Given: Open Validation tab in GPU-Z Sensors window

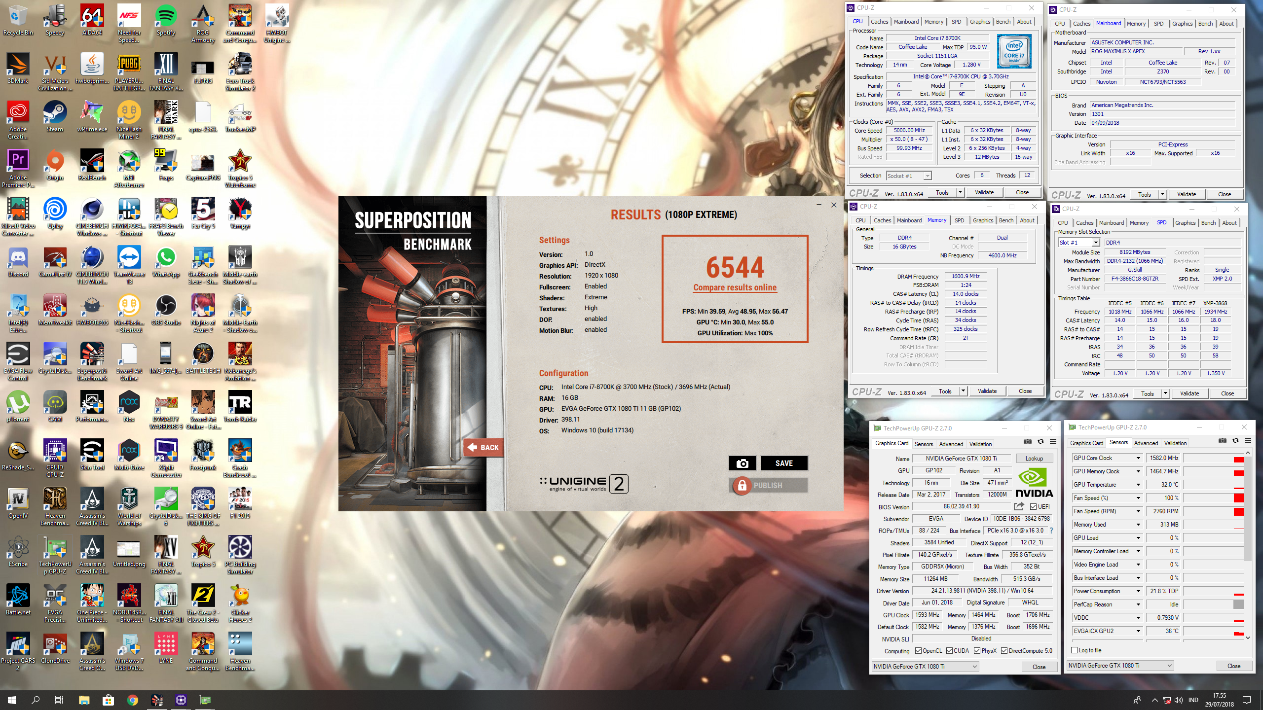Looking at the screenshot, I should [x=1175, y=443].
